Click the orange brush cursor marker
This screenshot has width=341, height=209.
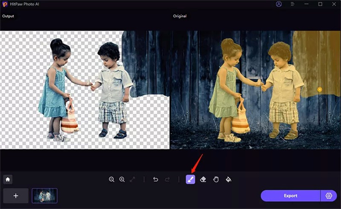click(320, 89)
